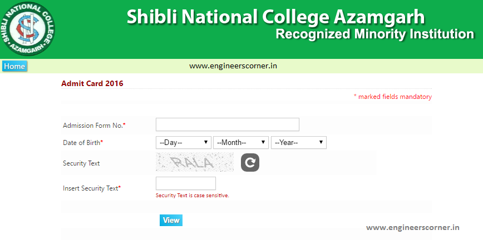This screenshot has width=483, height=240.
Task: Click the Insert Security Text input box
Action: click(185, 183)
